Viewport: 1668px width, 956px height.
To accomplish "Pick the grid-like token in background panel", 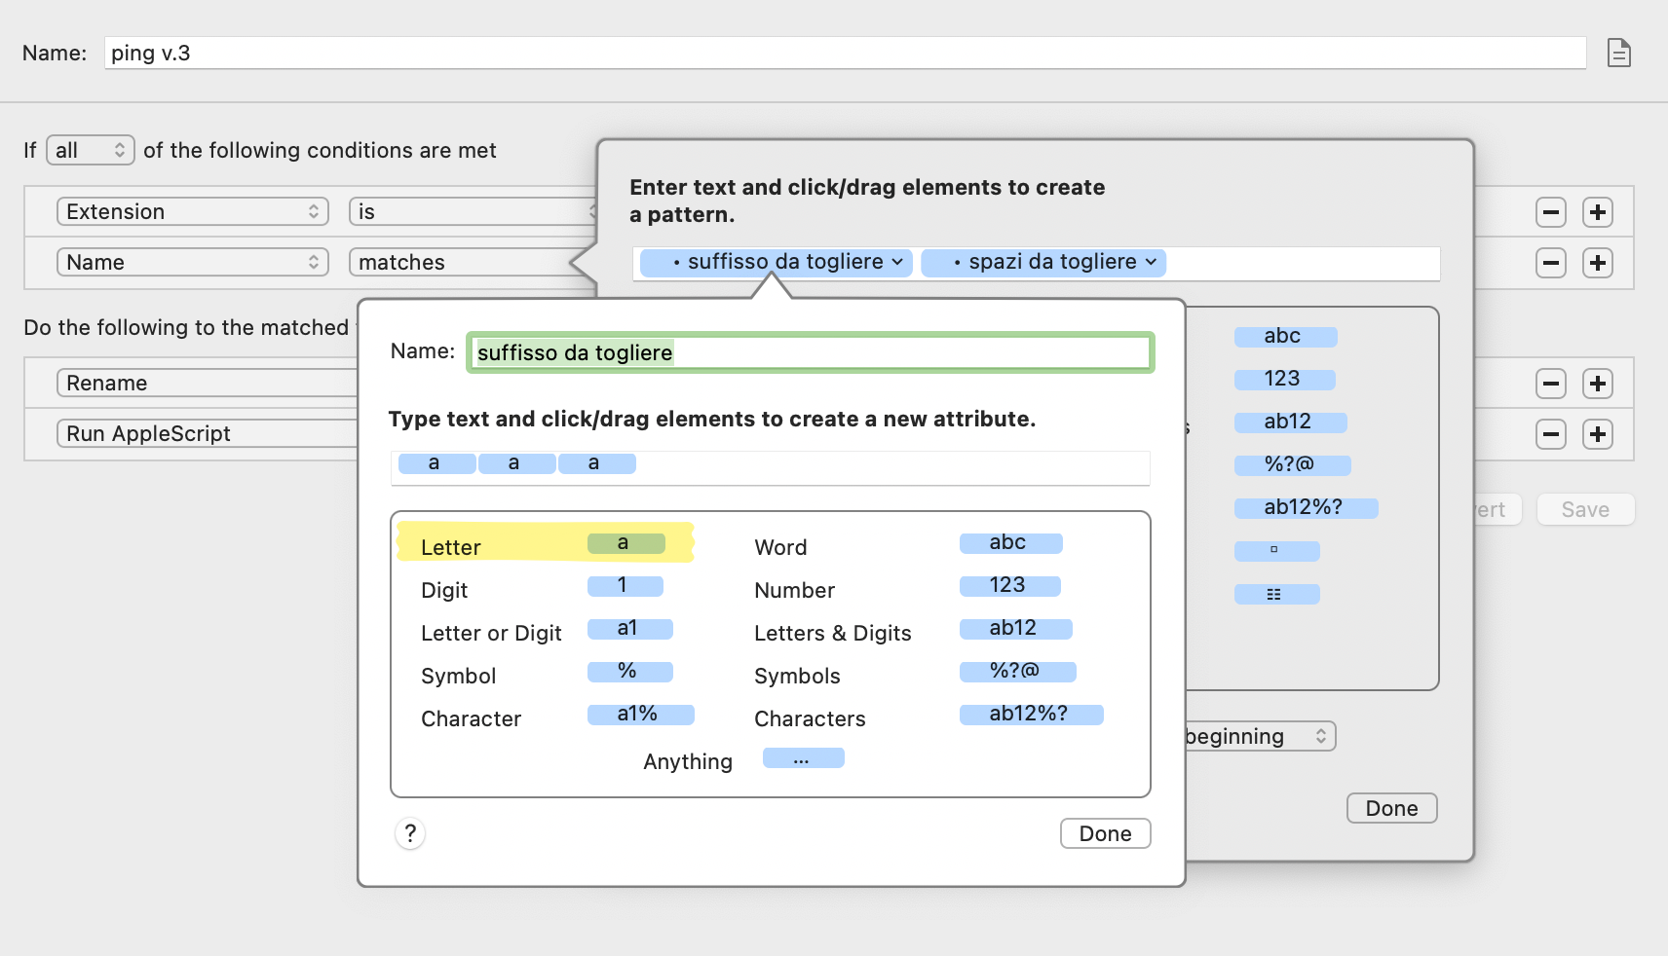I will point(1277,594).
